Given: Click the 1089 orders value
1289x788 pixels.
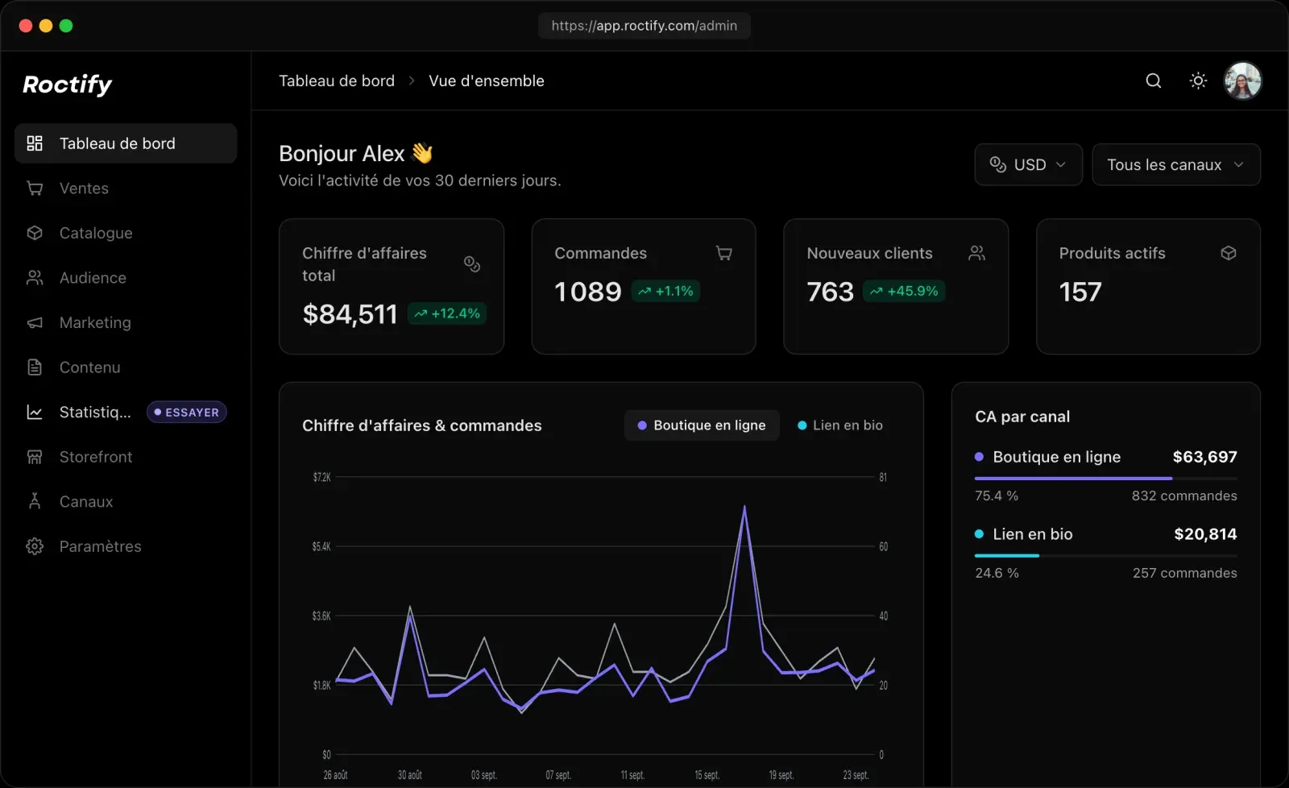Looking at the screenshot, I should pos(588,291).
